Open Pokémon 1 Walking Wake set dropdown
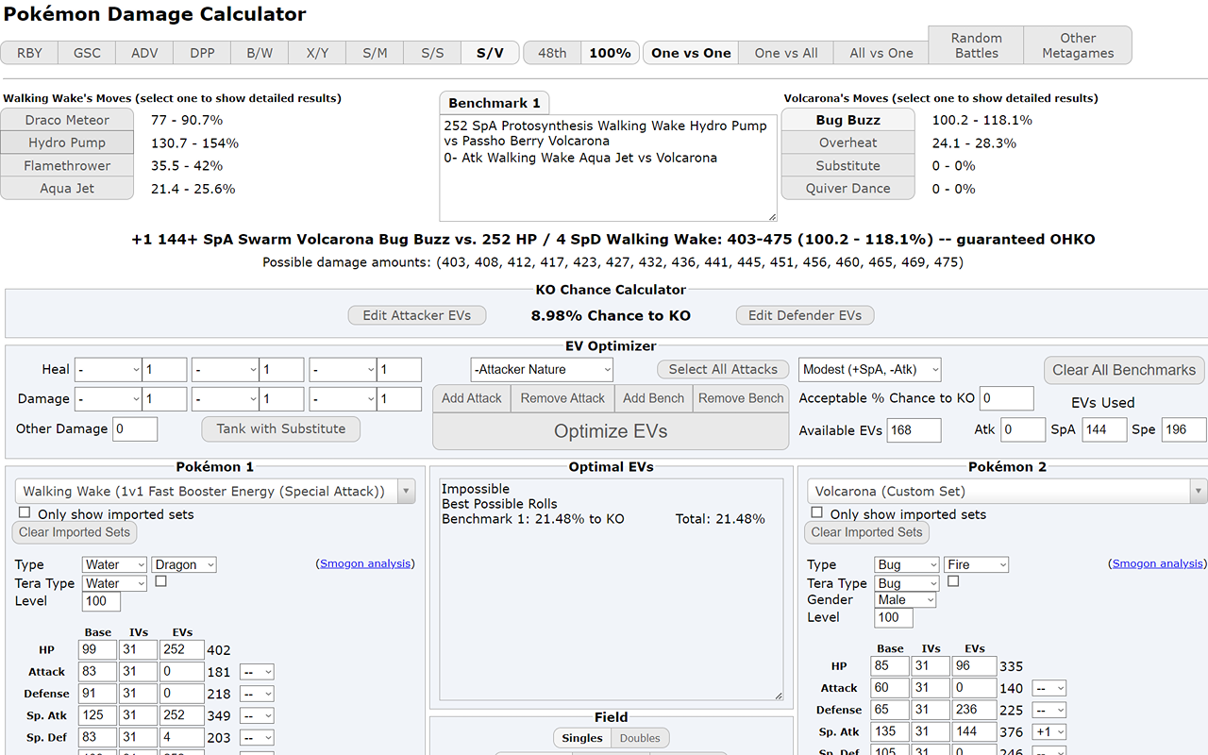 click(215, 491)
